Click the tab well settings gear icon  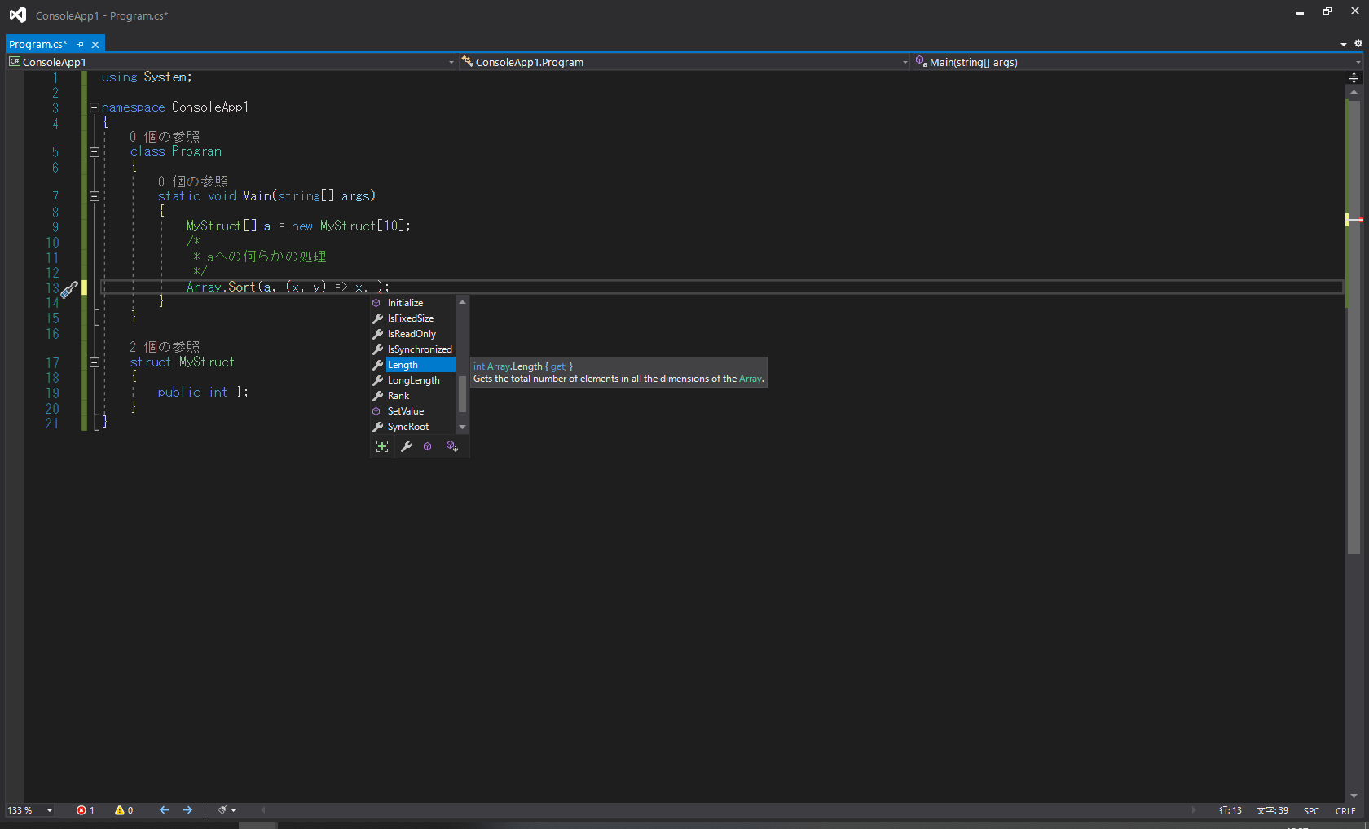(x=1358, y=44)
